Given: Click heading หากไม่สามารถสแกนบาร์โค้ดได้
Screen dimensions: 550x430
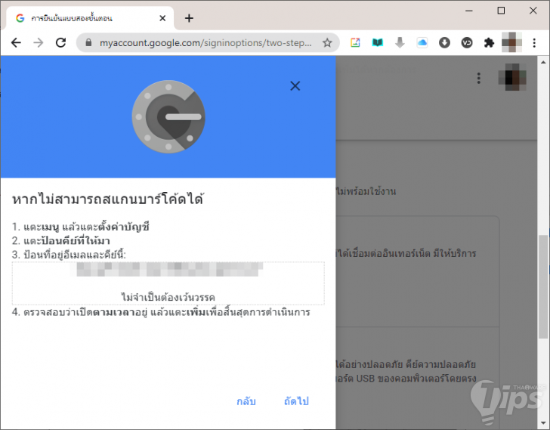Looking at the screenshot, I should (108, 199).
